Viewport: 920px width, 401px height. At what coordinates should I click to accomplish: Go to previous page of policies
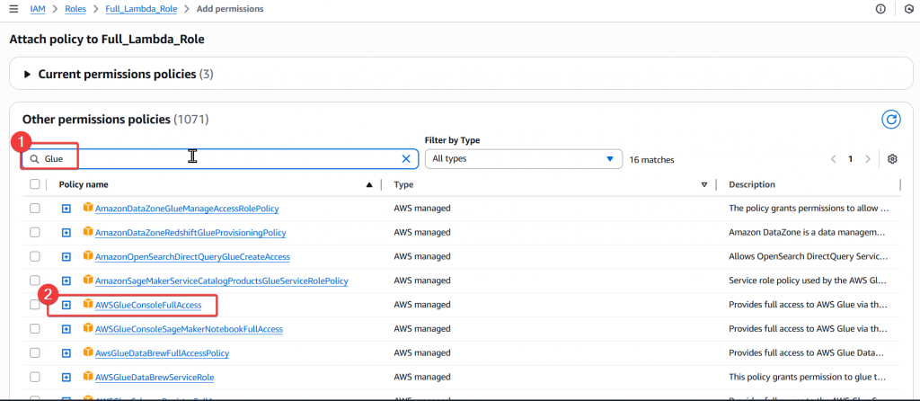(x=833, y=159)
